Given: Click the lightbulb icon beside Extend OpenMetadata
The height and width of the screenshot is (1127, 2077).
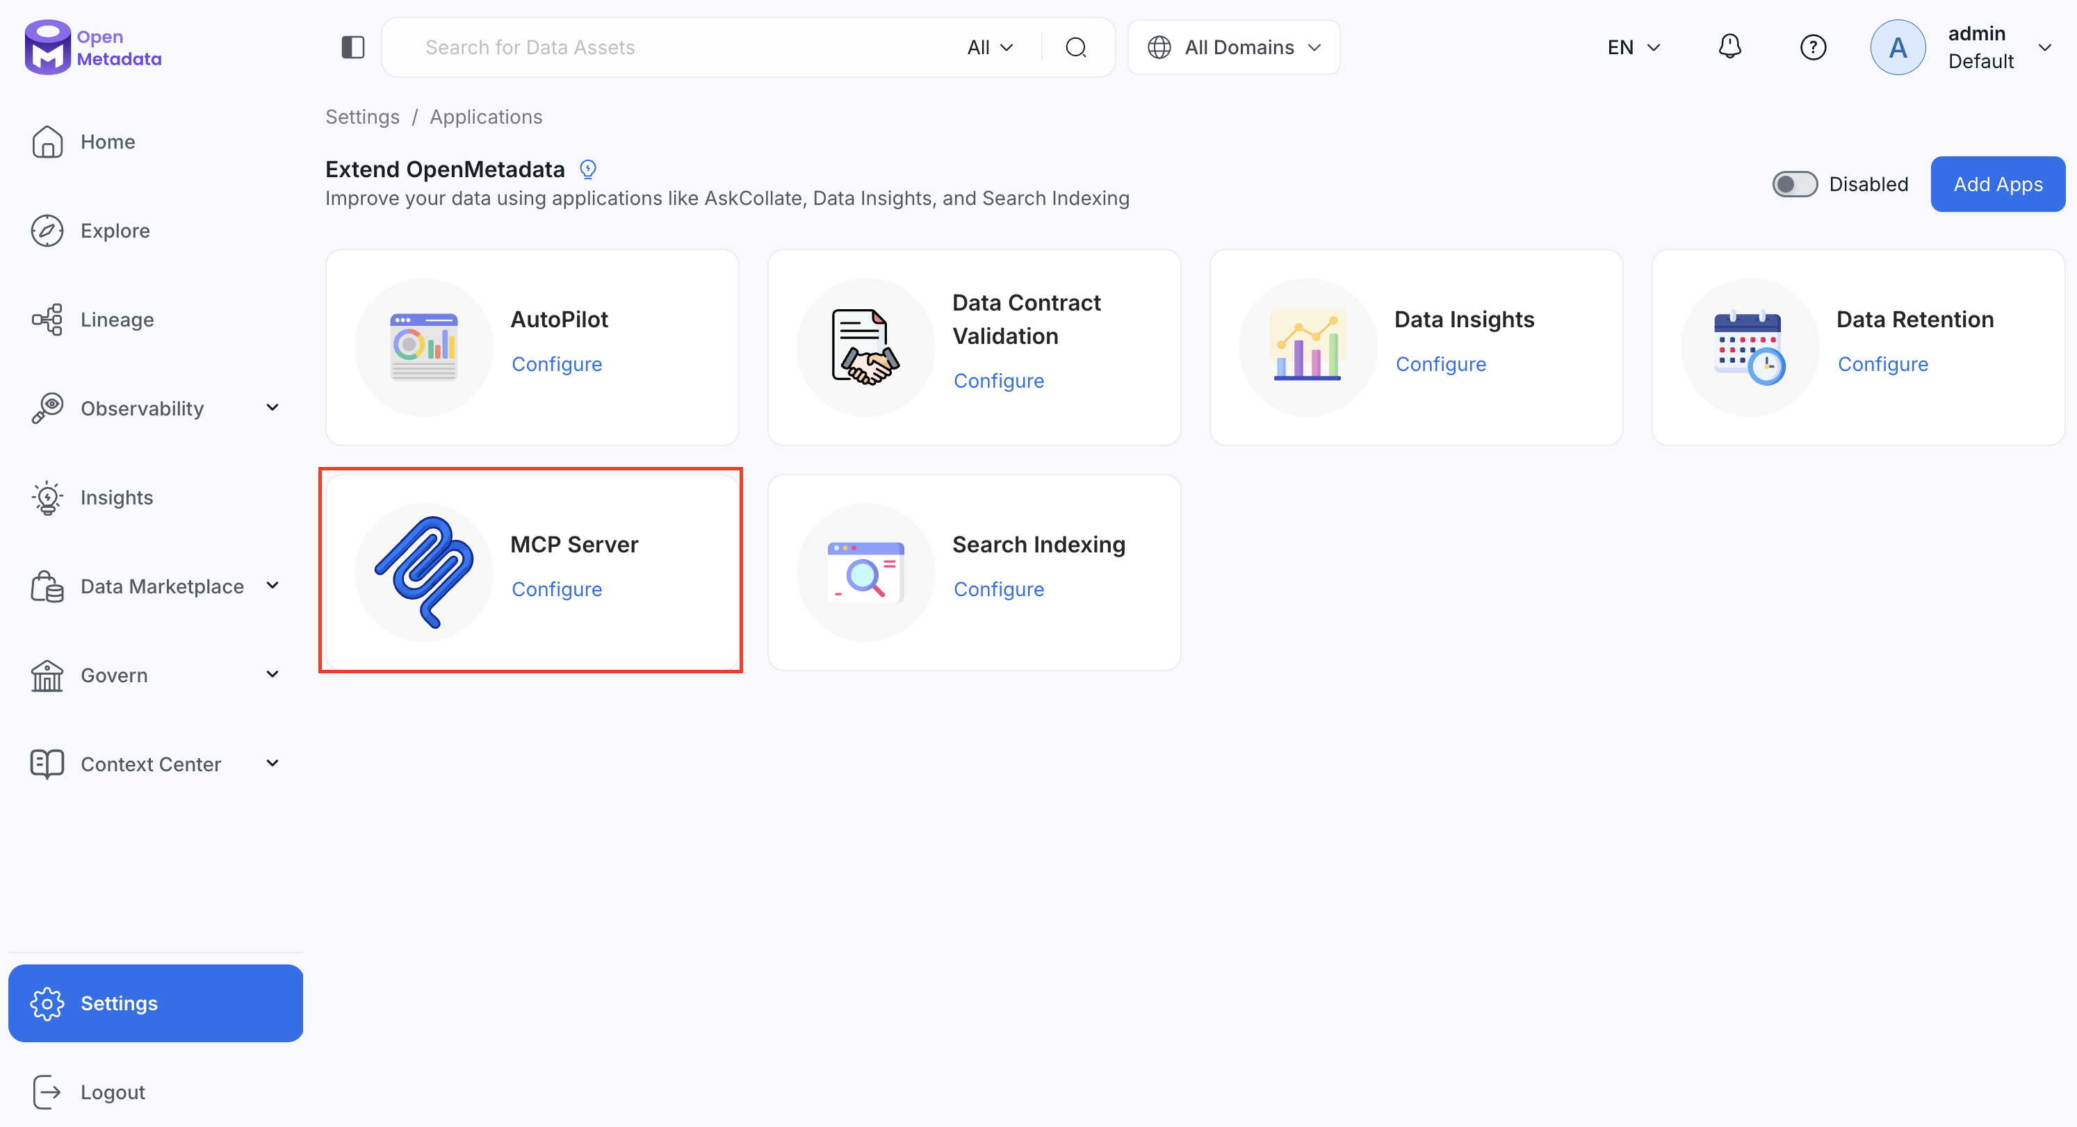Looking at the screenshot, I should coord(588,170).
